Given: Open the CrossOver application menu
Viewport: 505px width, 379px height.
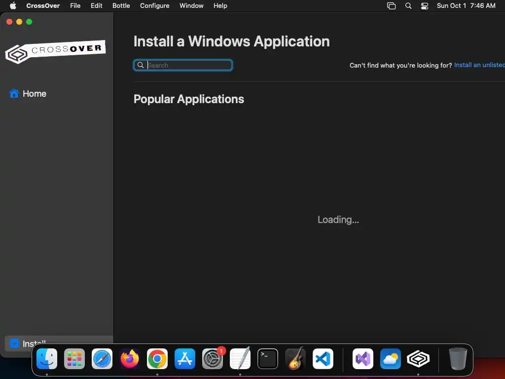Looking at the screenshot, I should 43,6.
